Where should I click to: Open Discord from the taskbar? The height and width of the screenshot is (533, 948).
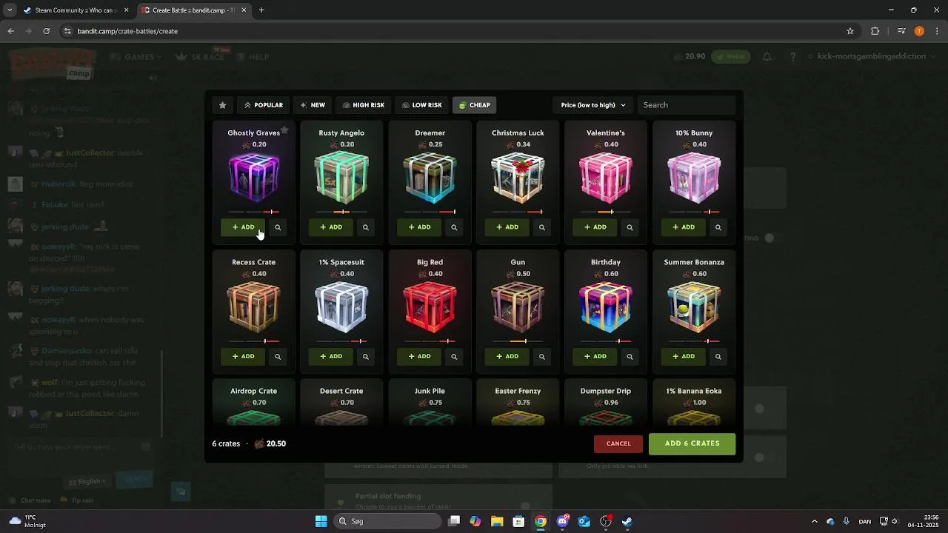(x=562, y=521)
